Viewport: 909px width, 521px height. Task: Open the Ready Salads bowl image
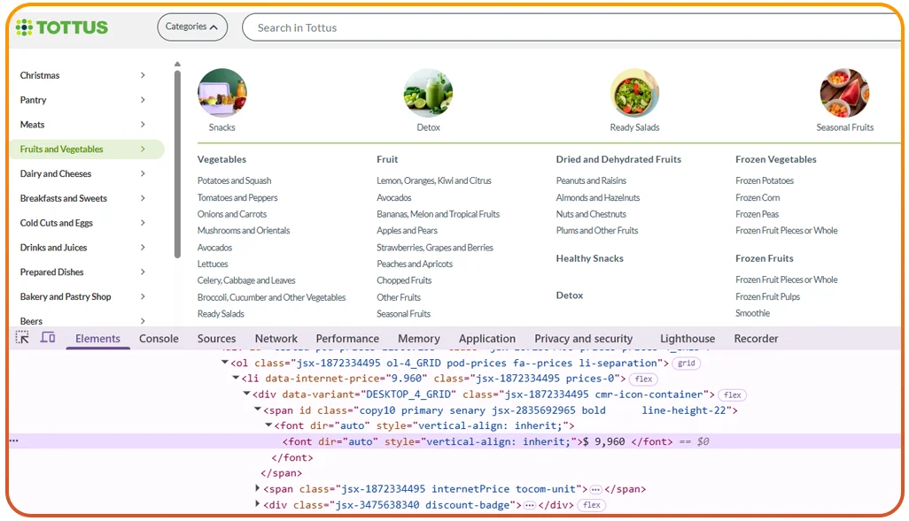634,93
